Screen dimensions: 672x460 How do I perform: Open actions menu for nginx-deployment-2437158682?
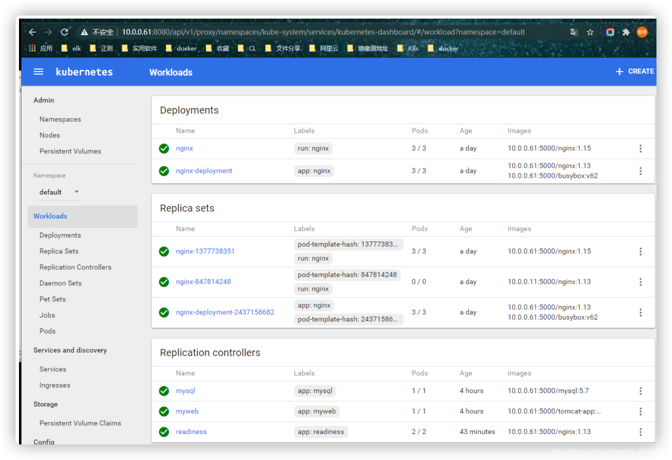point(640,312)
